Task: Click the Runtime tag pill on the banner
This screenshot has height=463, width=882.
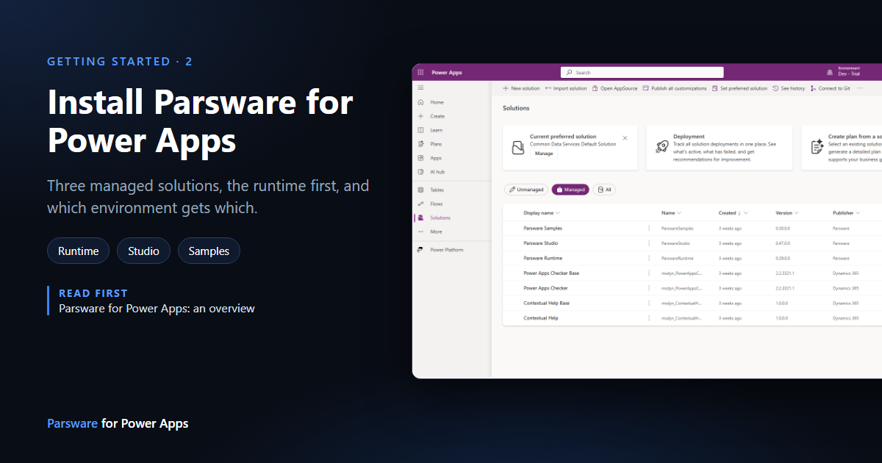Action: tap(79, 251)
